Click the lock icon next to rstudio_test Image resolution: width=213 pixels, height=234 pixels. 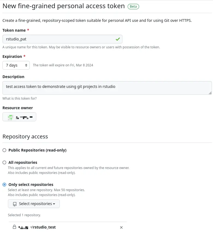coord(14,227)
